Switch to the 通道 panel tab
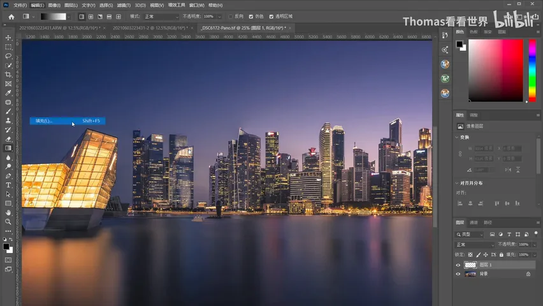This screenshot has width=543, height=306. point(474,222)
